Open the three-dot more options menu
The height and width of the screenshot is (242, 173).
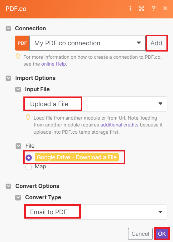(x=130, y=8)
